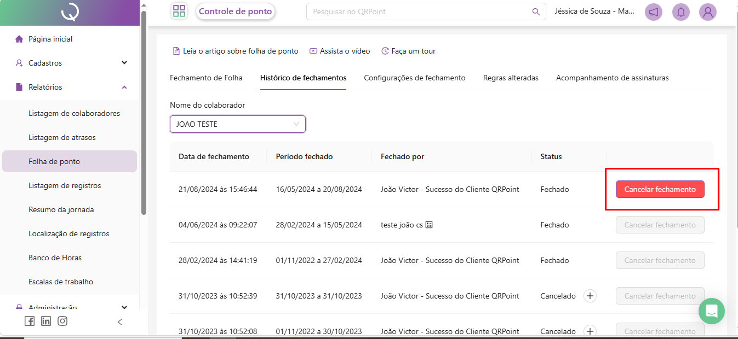Open the Assista o vídeo link
The width and height of the screenshot is (738, 339).
[x=340, y=51]
